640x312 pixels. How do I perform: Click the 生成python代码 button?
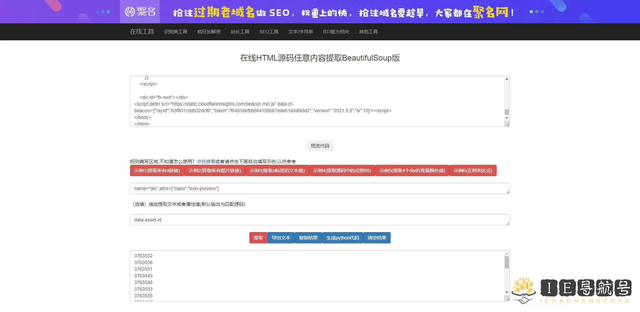[342, 238]
